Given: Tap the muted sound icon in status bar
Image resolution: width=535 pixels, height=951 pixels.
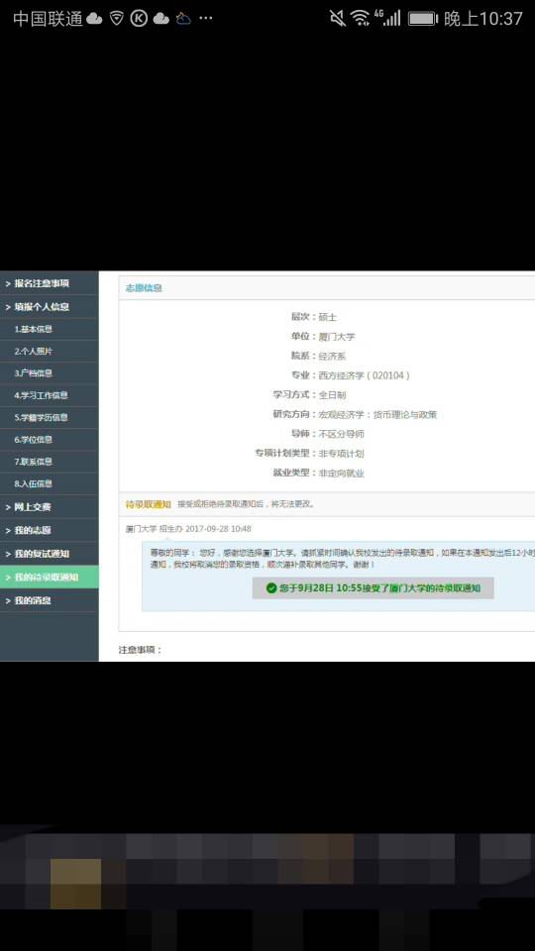Looking at the screenshot, I should 338,18.
